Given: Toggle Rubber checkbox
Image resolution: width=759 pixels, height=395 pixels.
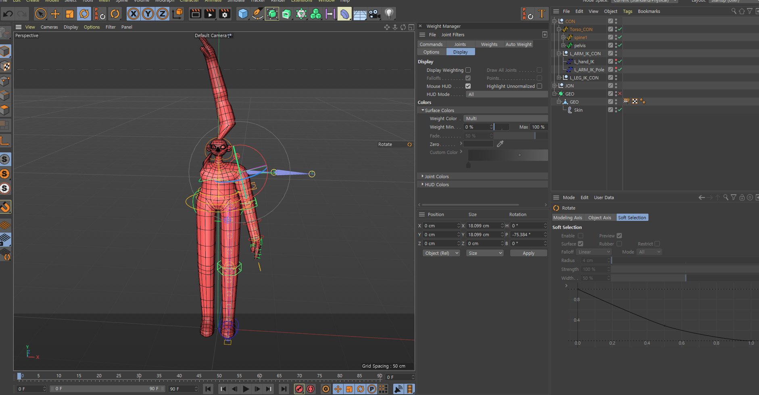Looking at the screenshot, I should coord(619,244).
